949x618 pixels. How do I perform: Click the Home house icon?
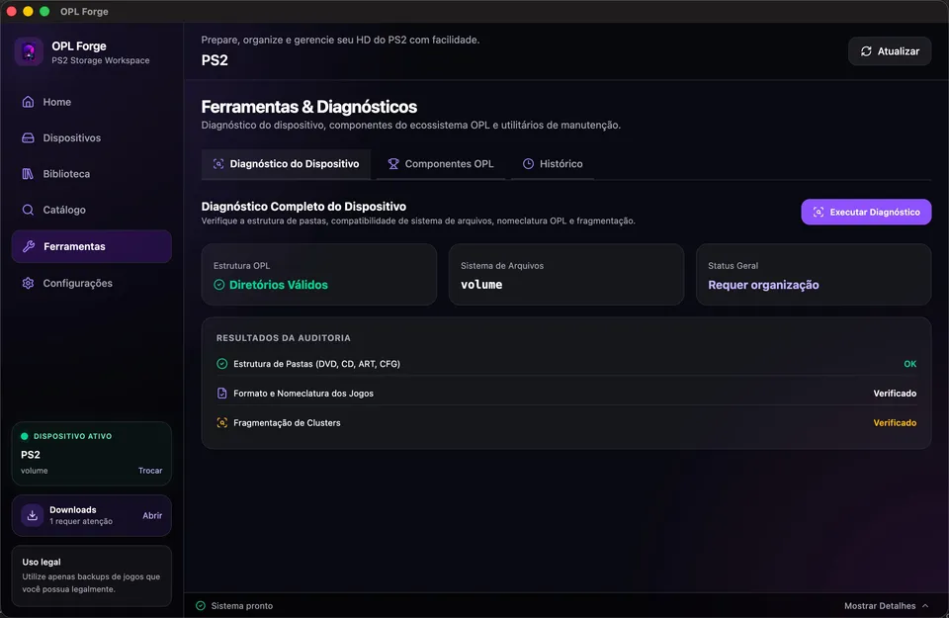(28, 102)
